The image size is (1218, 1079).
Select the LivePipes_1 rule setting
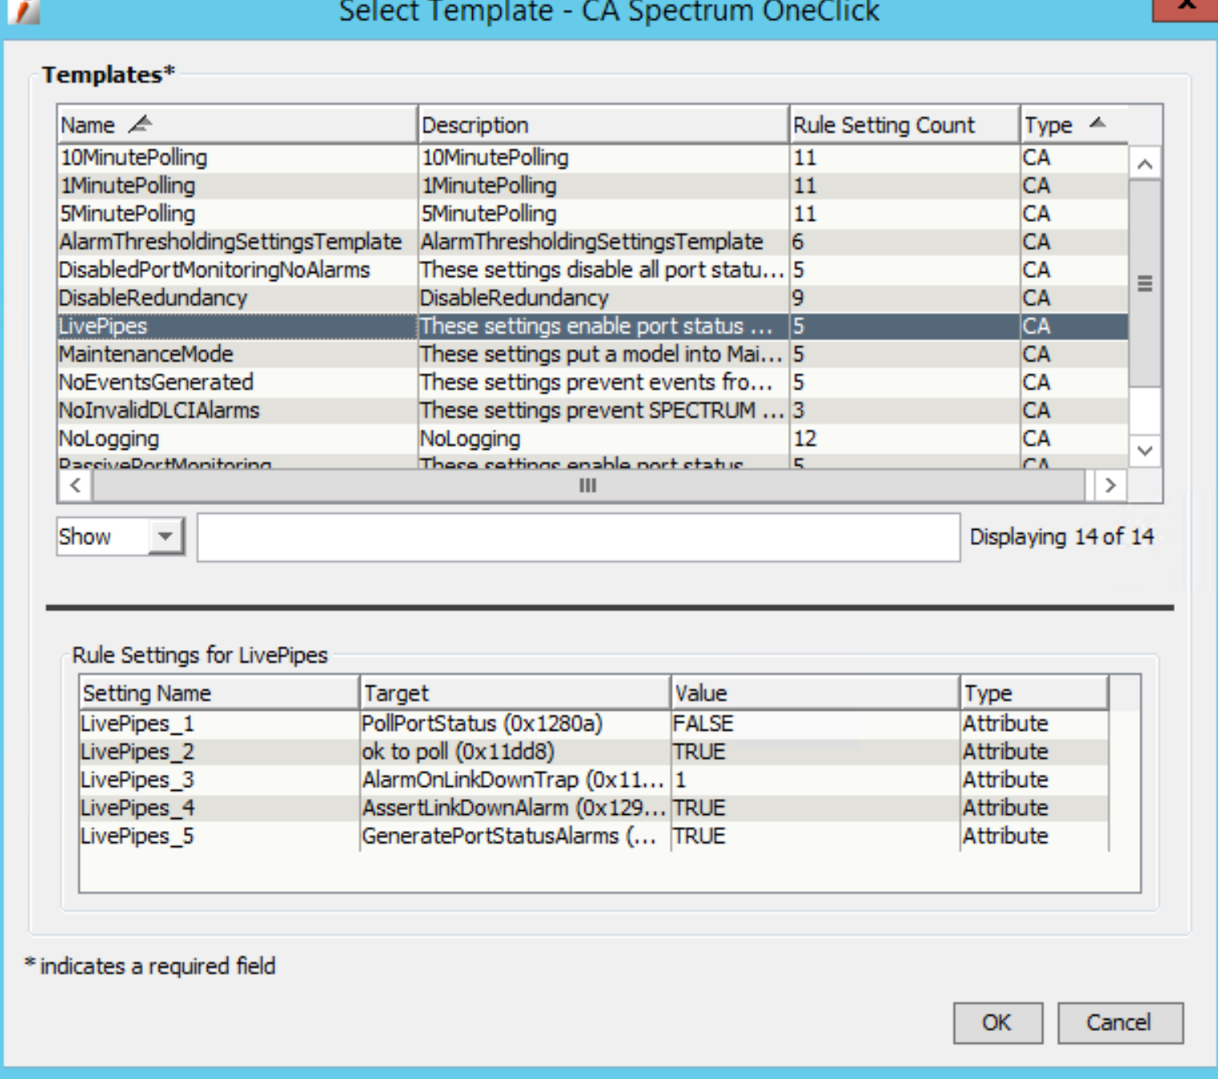tap(137, 723)
